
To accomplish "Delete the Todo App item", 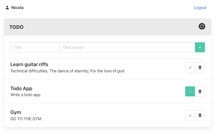I will point(200,91).
